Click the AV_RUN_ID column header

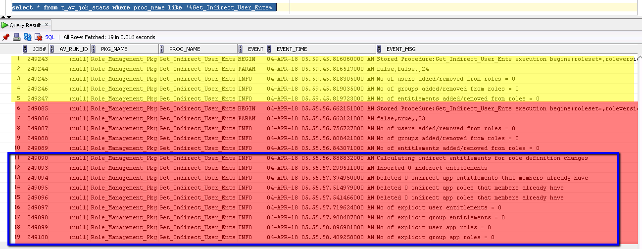click(73, 49)
